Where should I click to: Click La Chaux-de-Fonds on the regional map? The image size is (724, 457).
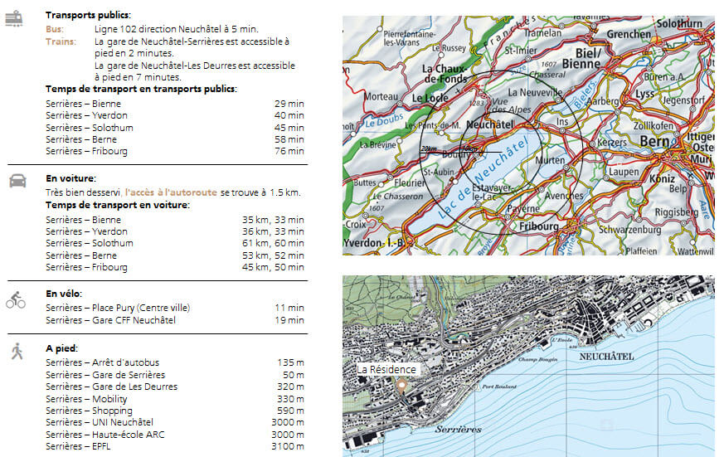pyautogui.click(x=445, y=74)
